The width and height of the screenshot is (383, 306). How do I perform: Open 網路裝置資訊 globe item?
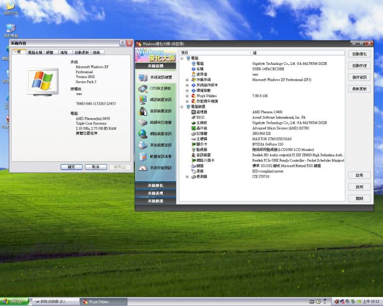point(155,134)
